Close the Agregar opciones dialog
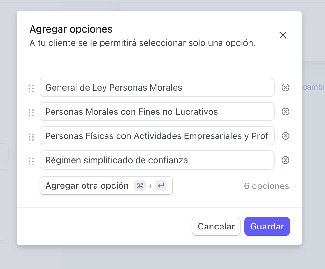This screenshot has width=325, height=269. tap(283, 35)
